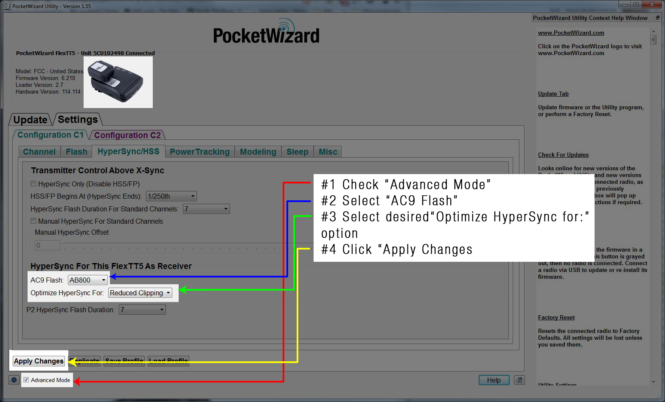This screenshot has width=665, height=402.
Task: Click the help panel scrollbar thumb
Action: tap(654, 40)
